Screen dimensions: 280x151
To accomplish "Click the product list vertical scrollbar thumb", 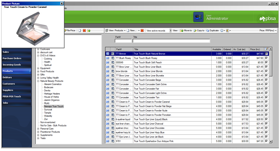I will 271,63.
